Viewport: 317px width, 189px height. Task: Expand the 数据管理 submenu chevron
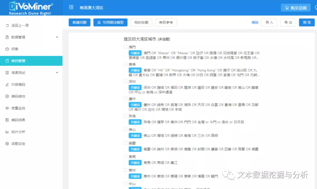point(57,37)
